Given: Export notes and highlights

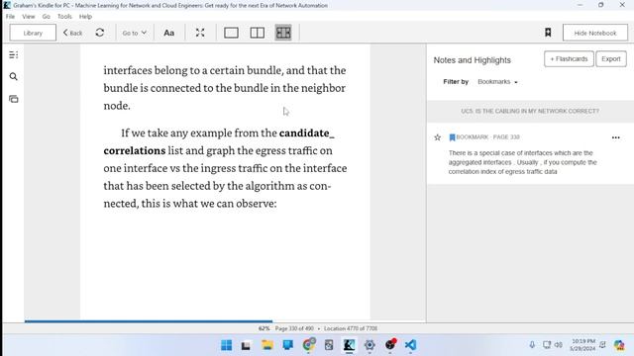Looking at the screenshot, I should point(611,59).
